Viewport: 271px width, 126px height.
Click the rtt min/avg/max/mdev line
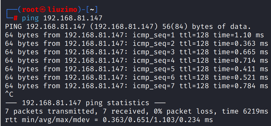click(109, 120)
